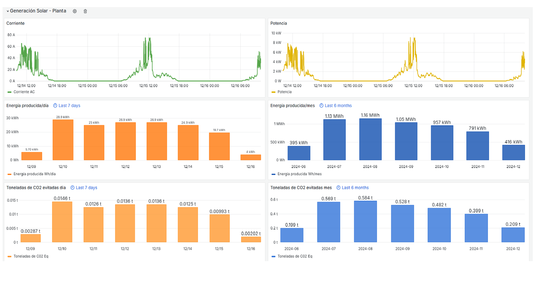The height and width of the screenshot is (300, 535).
Task: Open row settings gear for Generación Solar
Action: tap(75, 11)
